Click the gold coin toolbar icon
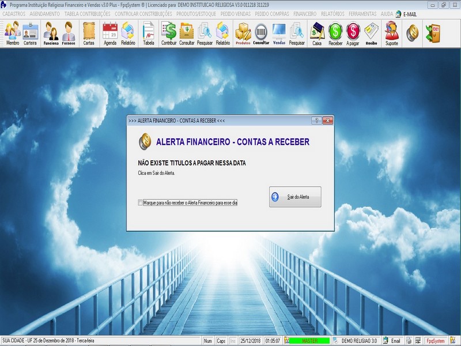 click(x=412, y=33)
